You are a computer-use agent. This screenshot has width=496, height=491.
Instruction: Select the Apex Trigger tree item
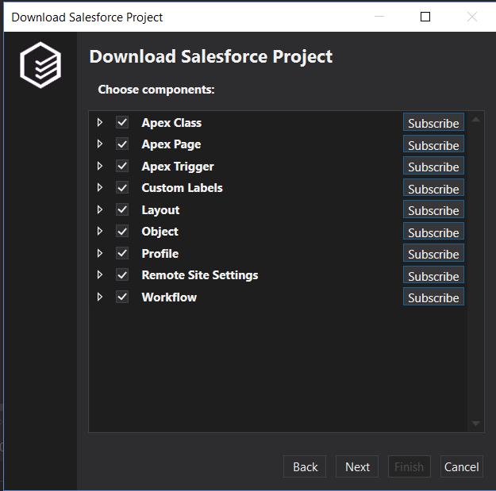pyautogui.click(x=177, y=167)
